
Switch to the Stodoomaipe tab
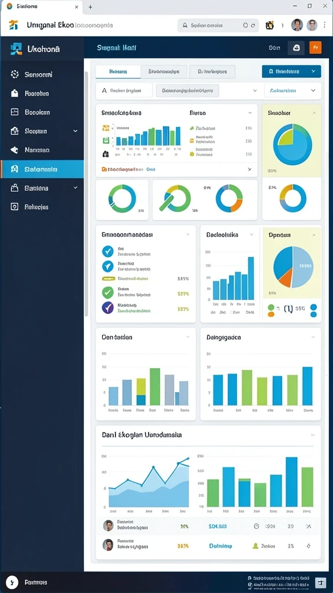tap(164, 71)
